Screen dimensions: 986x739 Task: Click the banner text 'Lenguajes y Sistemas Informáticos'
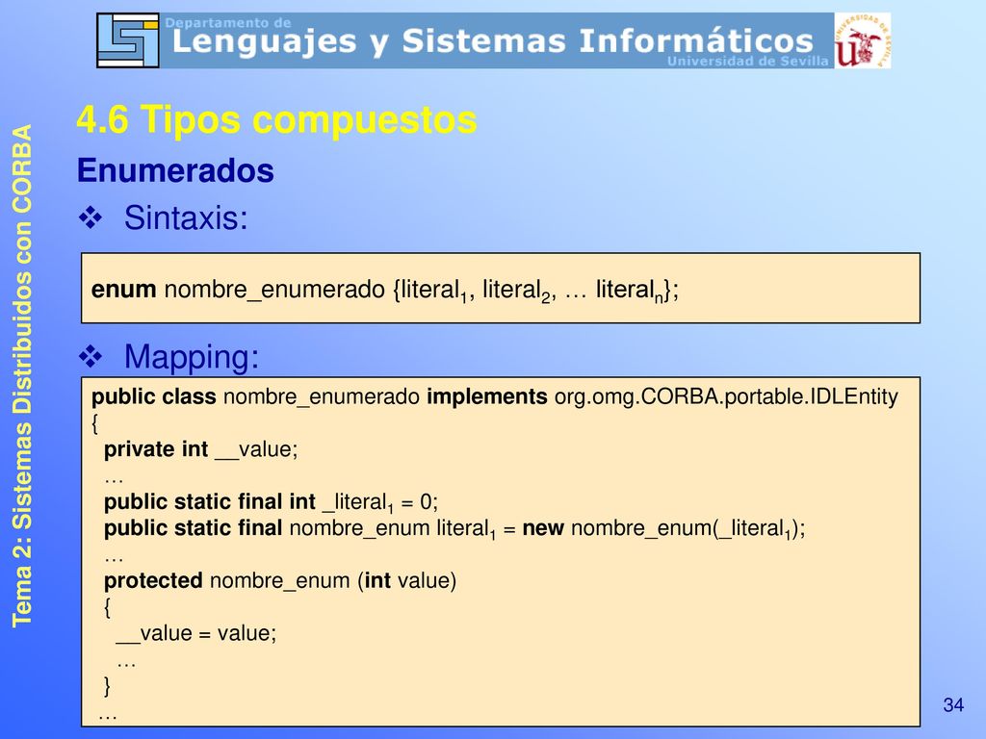492,41
